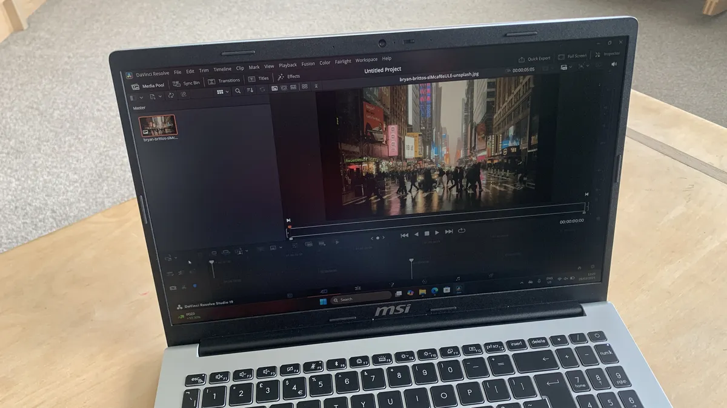The width and height of the screenshot is (727, 408).
Task: Expand the import media dropdown arrow
Action: coord(160,96)
